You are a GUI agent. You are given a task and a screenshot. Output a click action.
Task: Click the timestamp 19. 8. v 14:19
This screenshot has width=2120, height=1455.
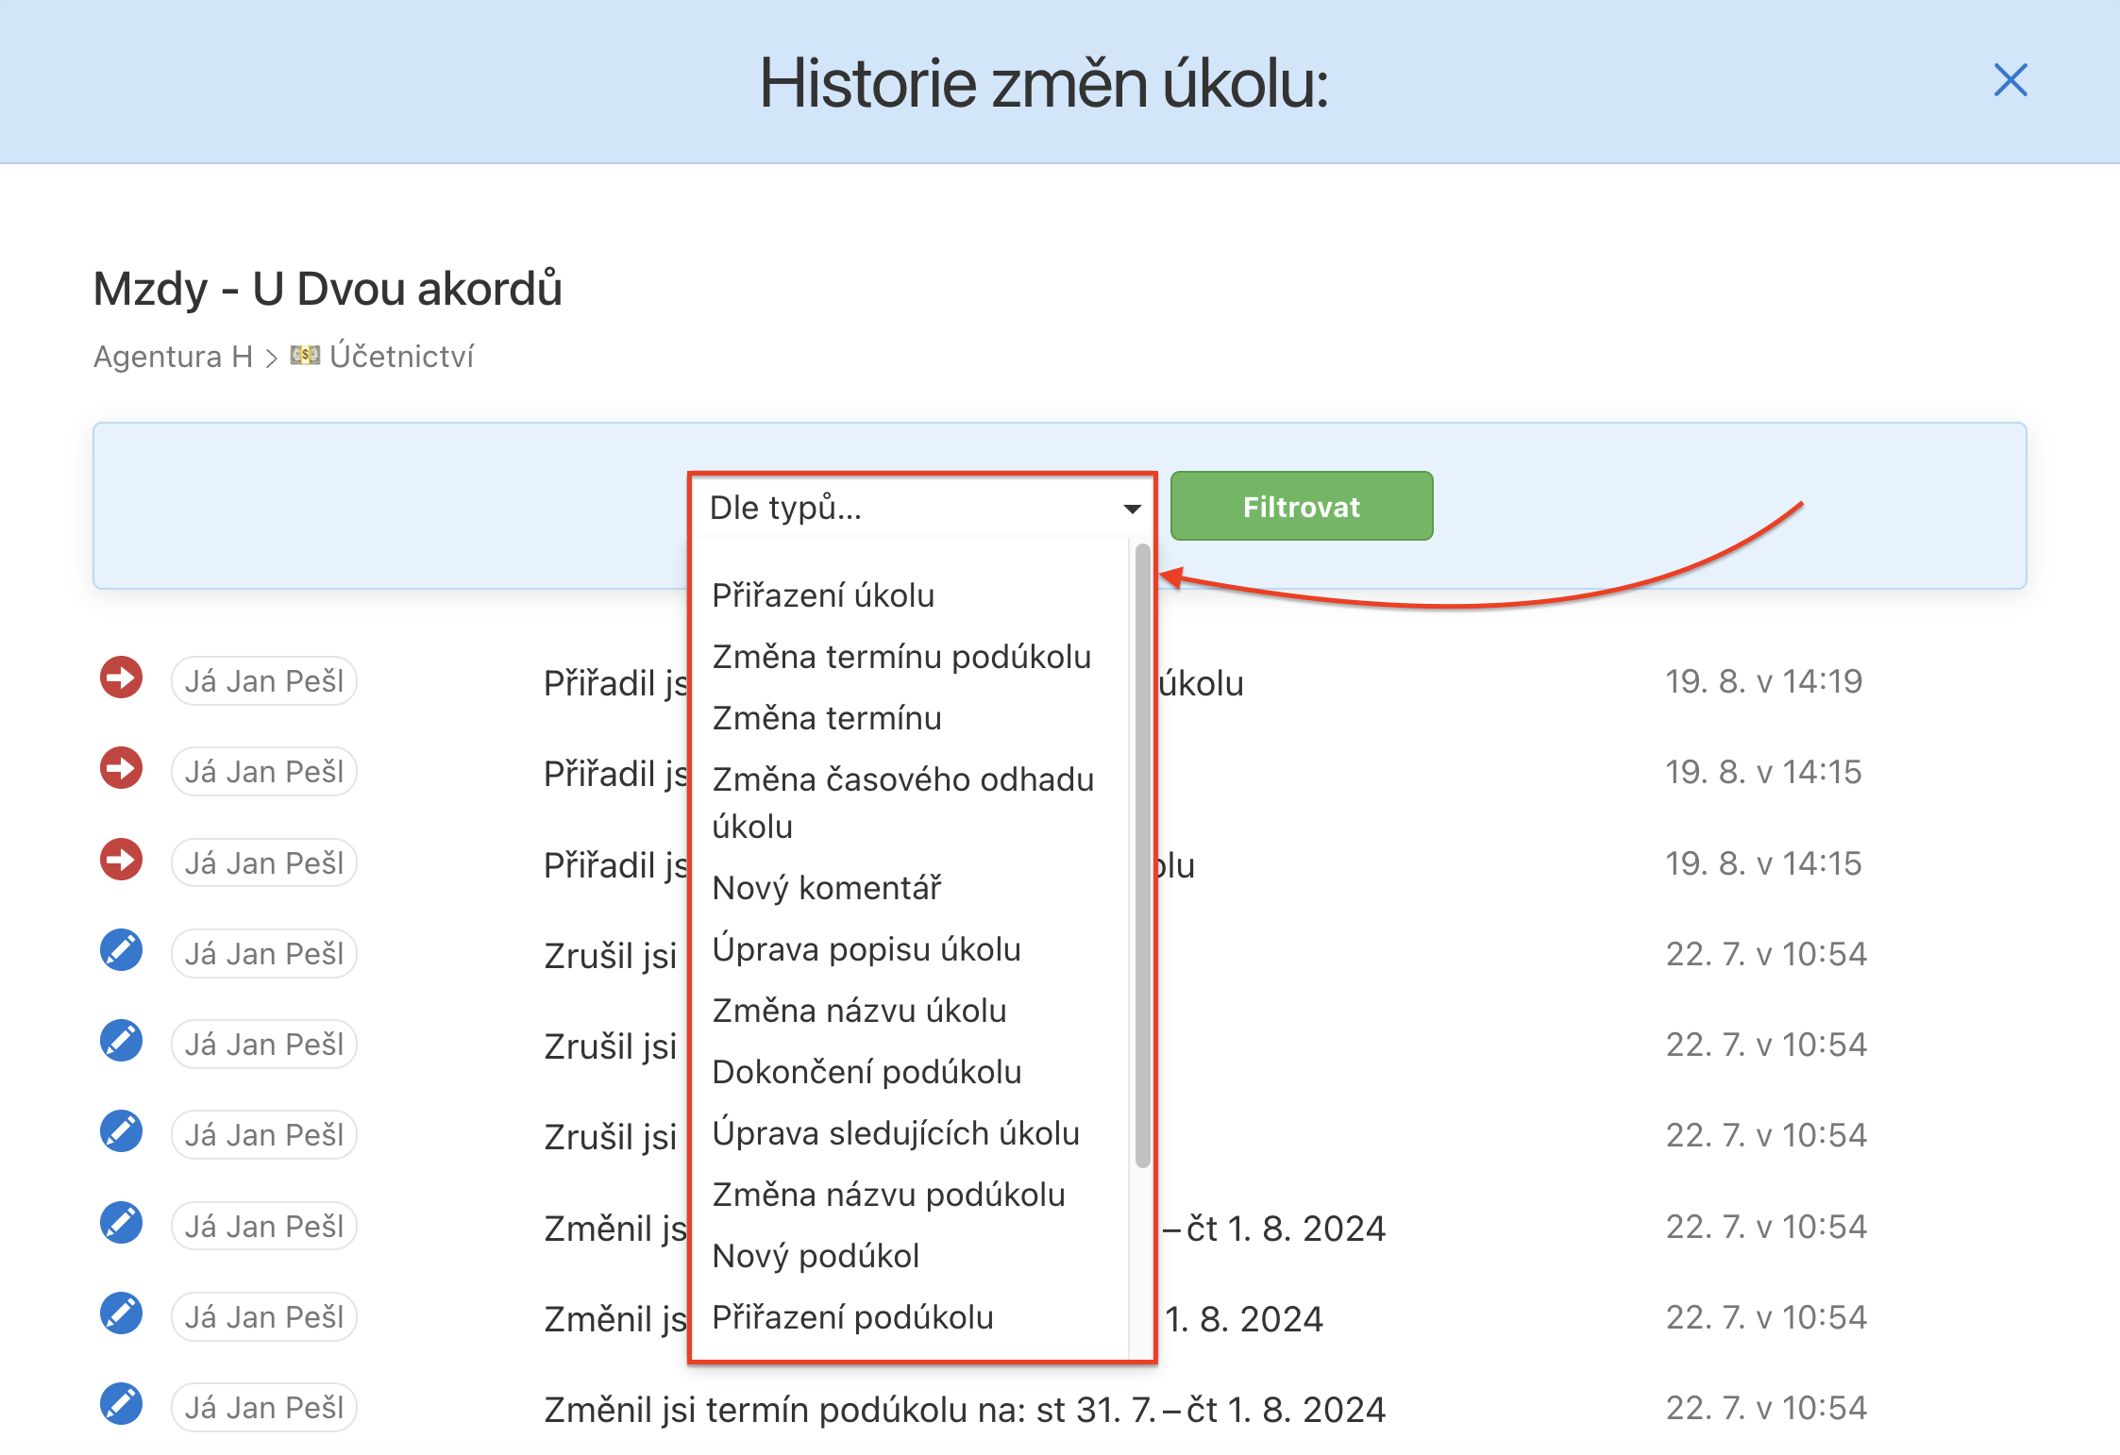(x=1763, y=680)
